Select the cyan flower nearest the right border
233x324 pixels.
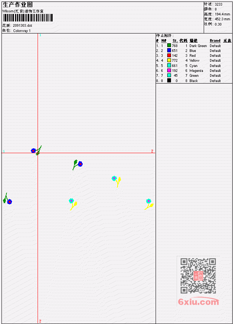pyautogui.click(x=148, y=201)
